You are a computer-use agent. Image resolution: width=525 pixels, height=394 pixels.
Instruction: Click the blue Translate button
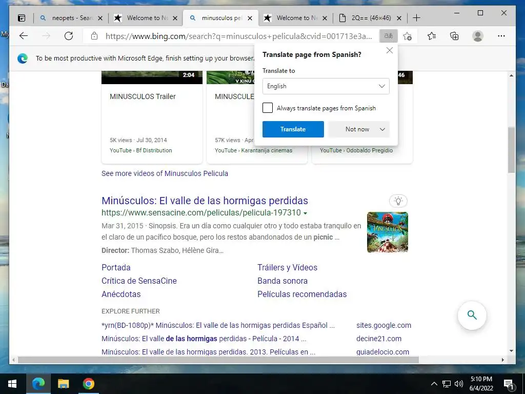pos(293,129)
